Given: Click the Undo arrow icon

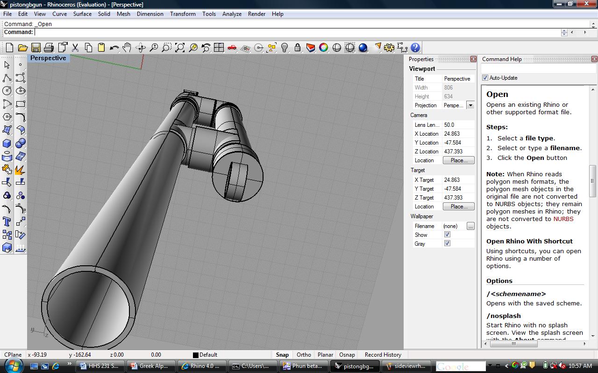Looking at the screenshot, I should (x=114, y=48).
